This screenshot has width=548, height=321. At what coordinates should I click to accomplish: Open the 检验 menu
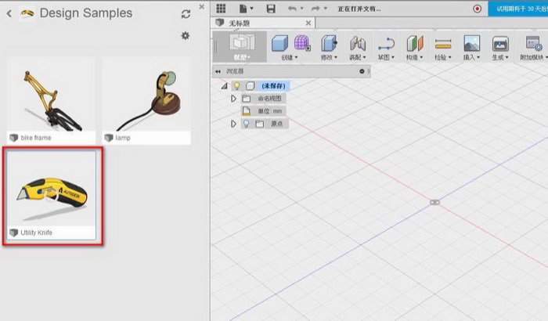tap(443, 57)
